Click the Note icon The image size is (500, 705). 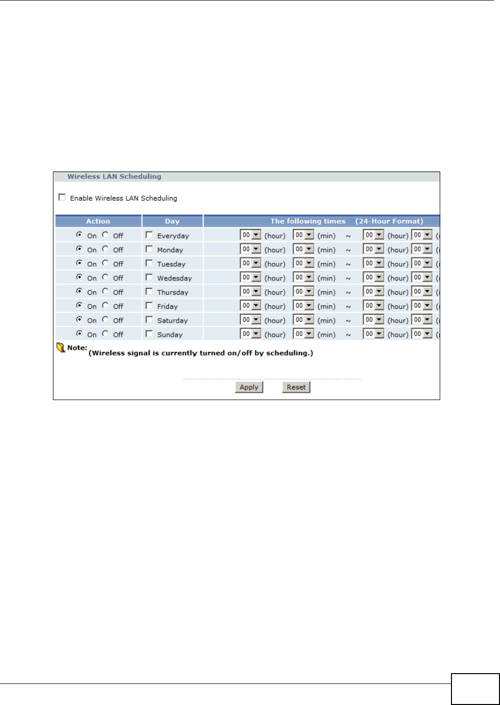tap(61, 348)
